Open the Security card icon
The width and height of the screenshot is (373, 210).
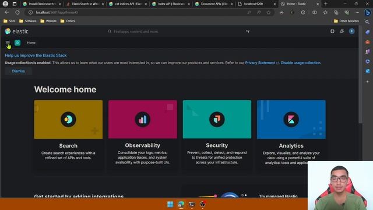click(217, 119)
